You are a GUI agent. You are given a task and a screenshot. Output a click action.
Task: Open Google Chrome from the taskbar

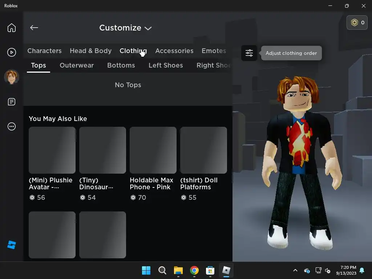point(194,270)
